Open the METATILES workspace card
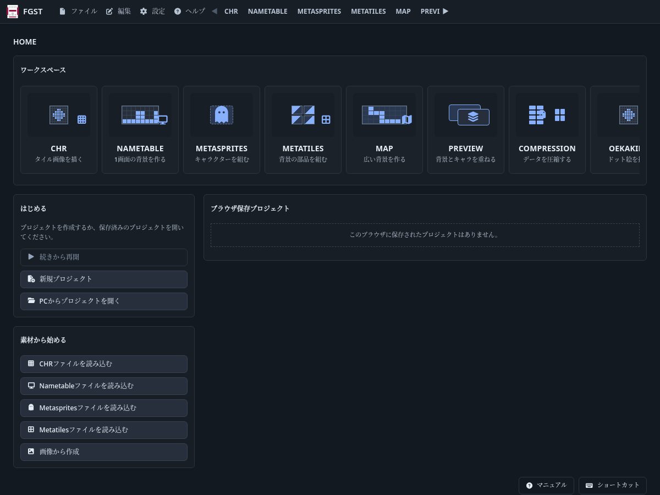 pyautogui.click(x=303, y=130)
